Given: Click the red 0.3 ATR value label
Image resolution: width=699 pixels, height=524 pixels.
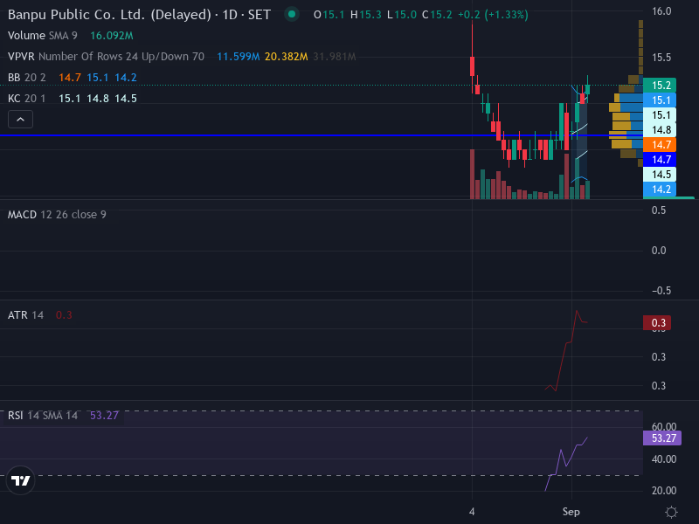Looking at the screenshot, I should (657, 322).
